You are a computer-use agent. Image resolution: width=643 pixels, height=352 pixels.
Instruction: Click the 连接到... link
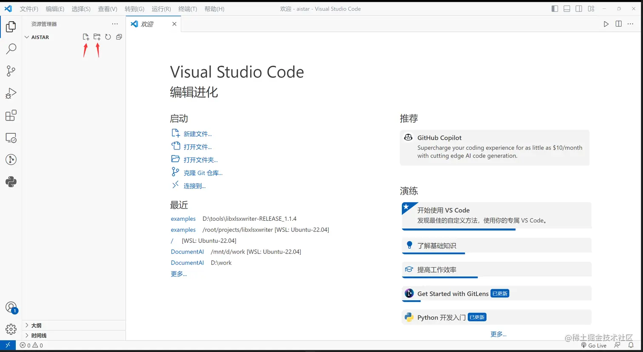[195, 186]
